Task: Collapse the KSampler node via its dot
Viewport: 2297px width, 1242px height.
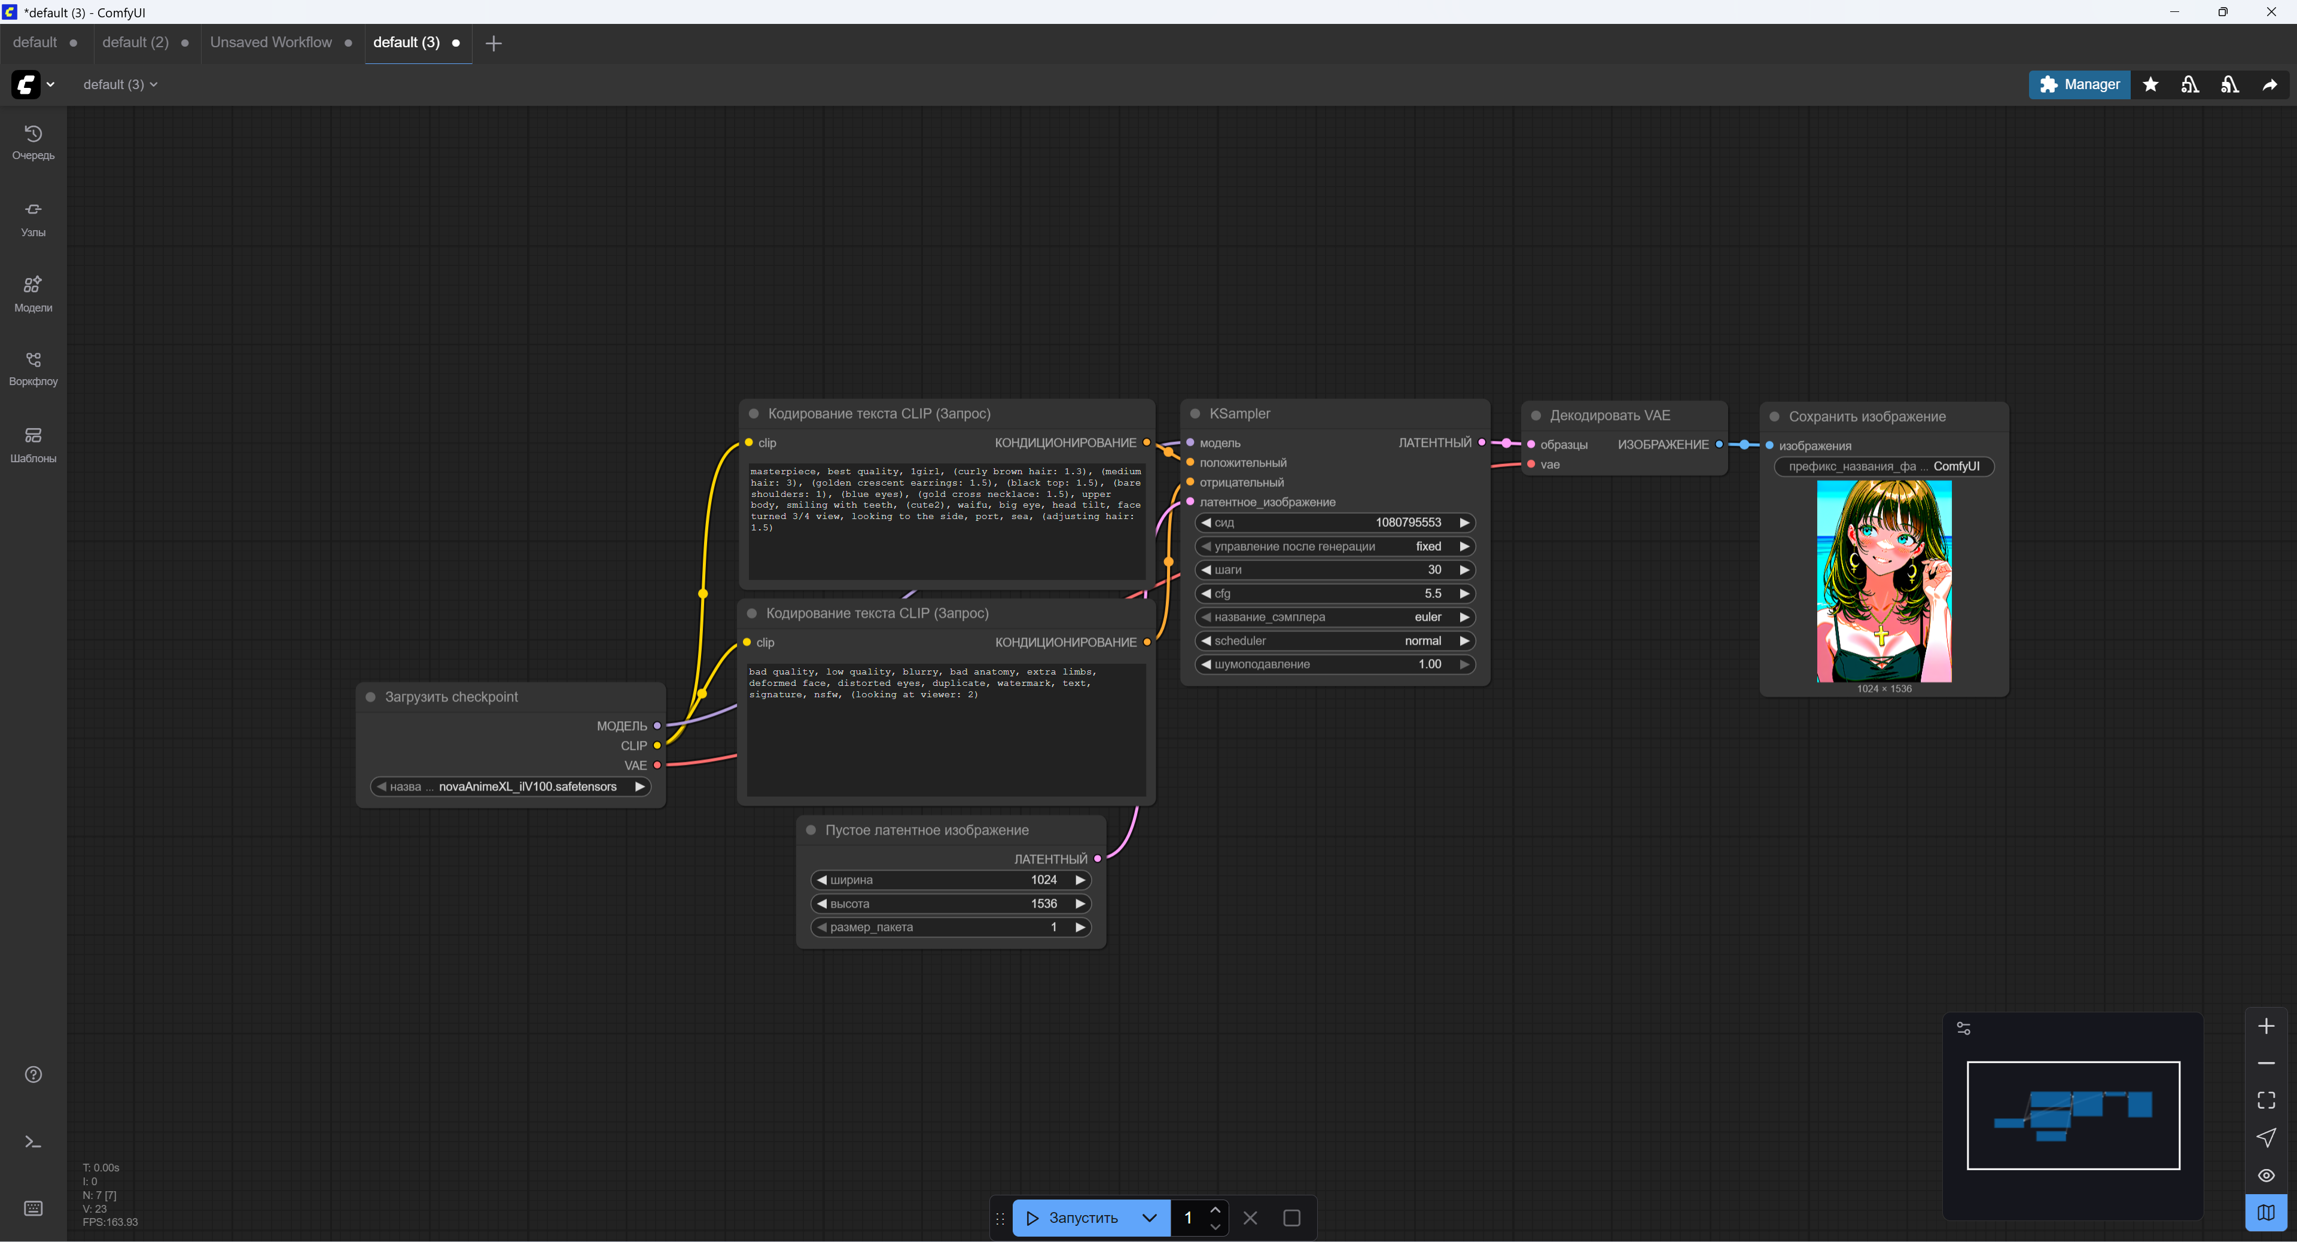Action: (1195, 414)
